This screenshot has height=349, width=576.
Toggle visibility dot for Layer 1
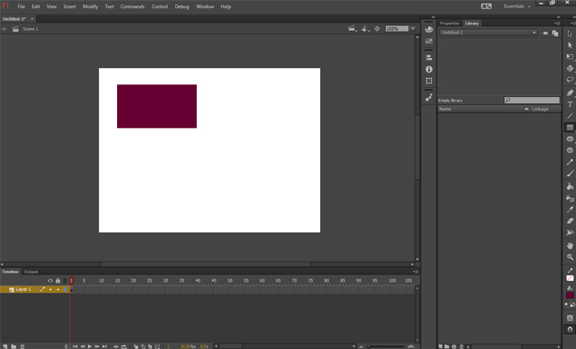coord(50,289)
